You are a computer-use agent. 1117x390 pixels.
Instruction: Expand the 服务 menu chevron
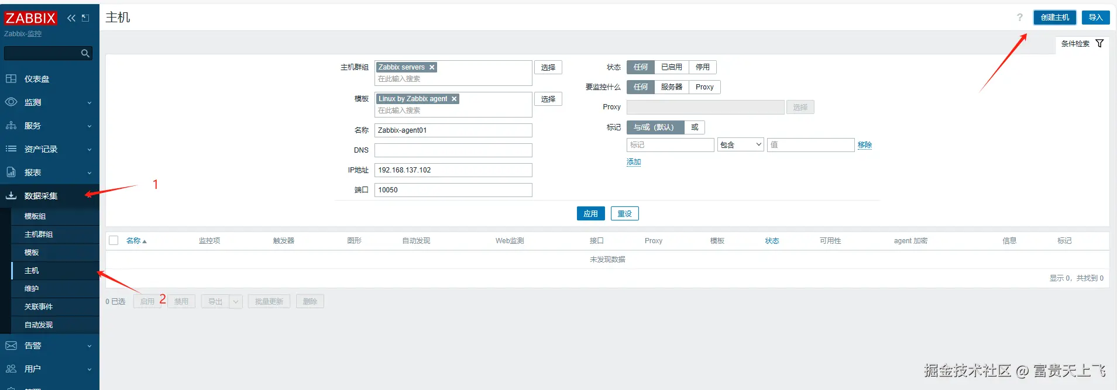pos(90,126)
